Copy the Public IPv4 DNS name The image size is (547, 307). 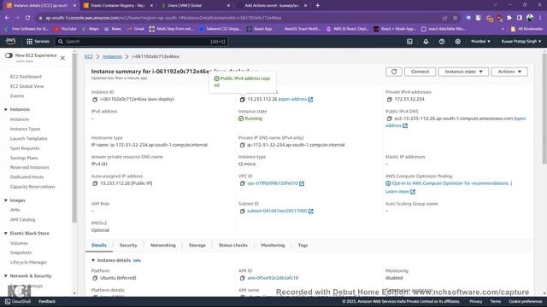(x=390, y=119)
